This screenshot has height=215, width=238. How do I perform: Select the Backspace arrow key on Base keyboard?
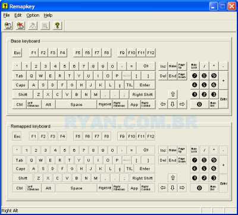coord(146,66)
